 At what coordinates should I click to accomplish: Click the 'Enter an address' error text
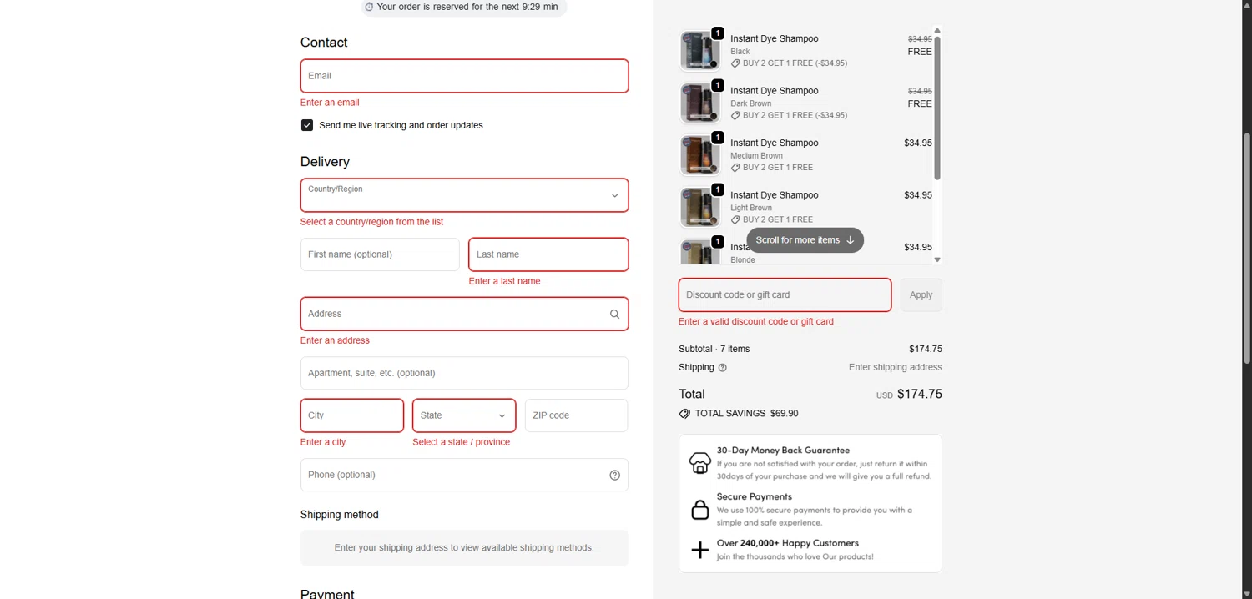[x=335, y=340]
